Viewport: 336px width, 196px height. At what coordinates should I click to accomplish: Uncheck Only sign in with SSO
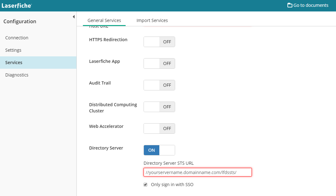(x=145, y=185)
